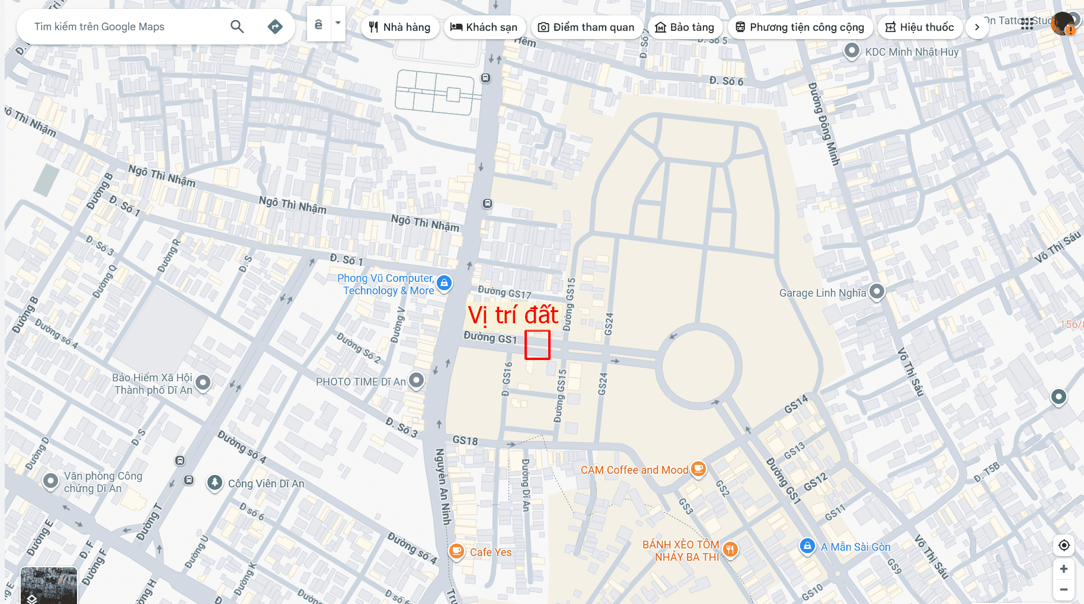Image resolution: width=1084 pixels, height=604 pixels.
Task: Click the Cafe Yes map pin
Action: pyautogui.click(x=456, y=552)
